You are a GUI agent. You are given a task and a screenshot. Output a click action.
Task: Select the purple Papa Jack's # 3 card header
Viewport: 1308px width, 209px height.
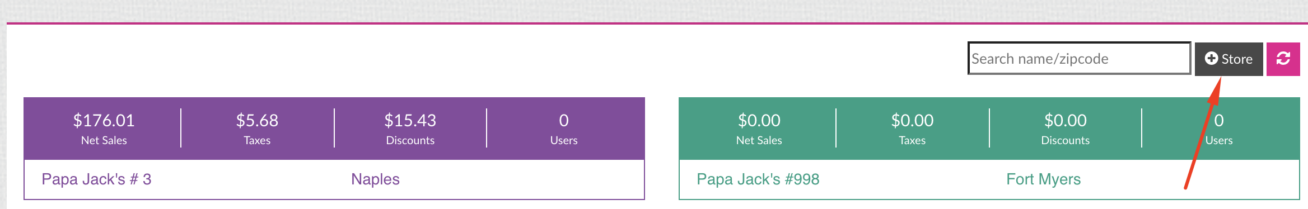334,129
